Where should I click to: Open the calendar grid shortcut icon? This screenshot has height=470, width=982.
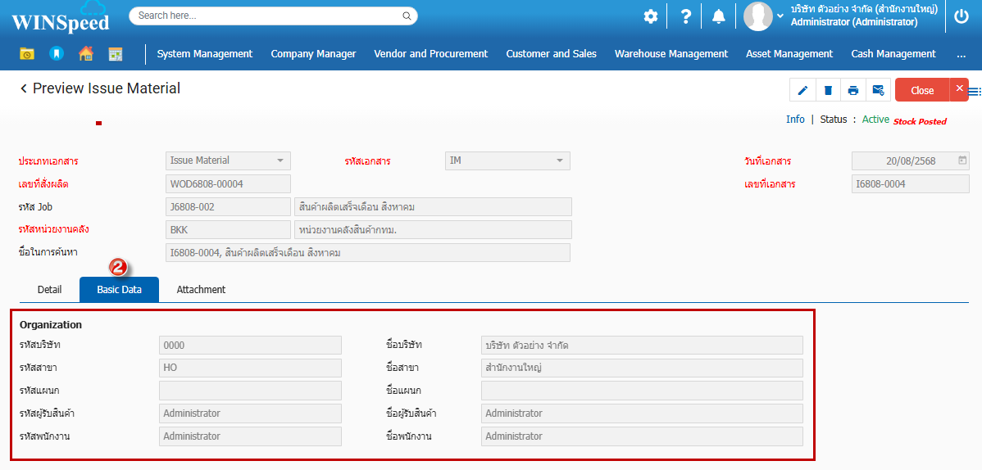click(116, 54)
